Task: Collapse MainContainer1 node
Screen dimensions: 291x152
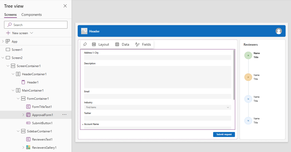Action: 13,90
